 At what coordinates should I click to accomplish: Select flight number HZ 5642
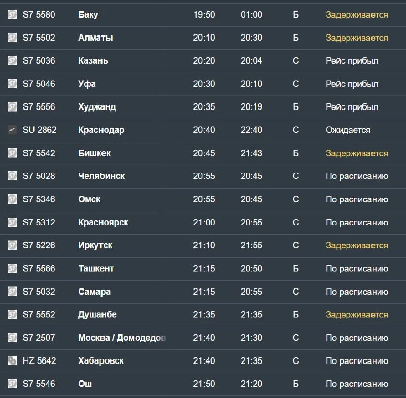coord(40,361)
